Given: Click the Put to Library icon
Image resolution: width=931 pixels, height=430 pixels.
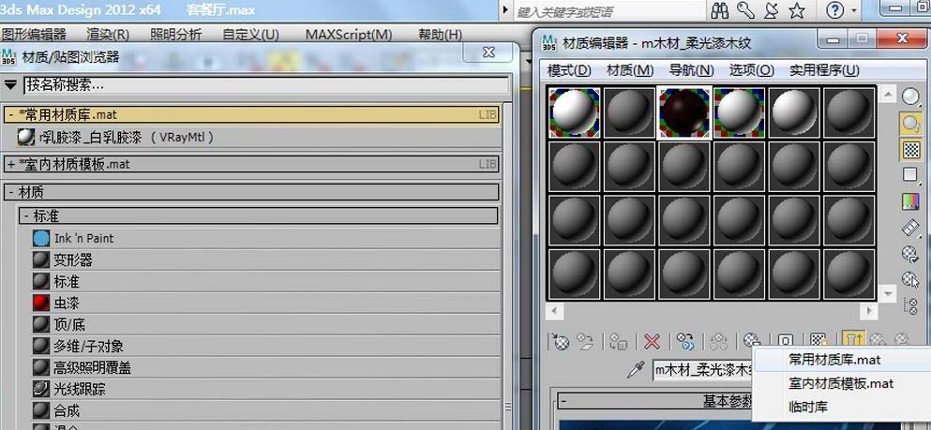Looking at the screenshot, I should [x=752, y=340].
